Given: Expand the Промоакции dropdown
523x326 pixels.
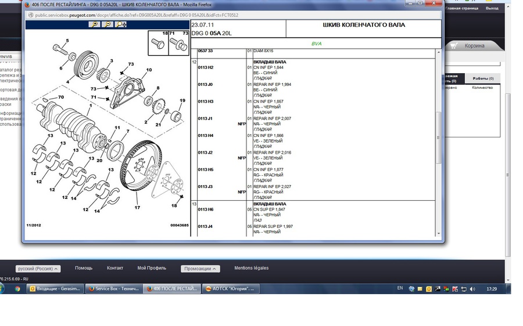Looking at the screenshot, I should pyautogui.click(x=200, y=269).
